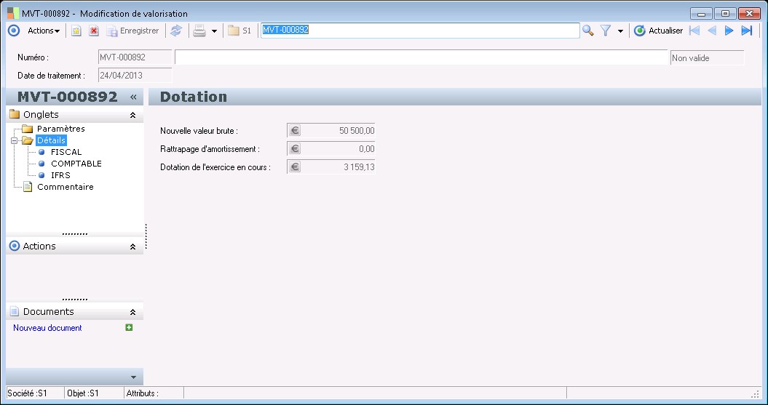Click the euro icon beside Rattrapage d'amortissement
Viewport: 768px width, 405px height.
tap(294, 149)
